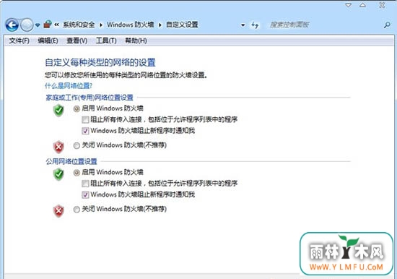Image resolution: width=397 pixels, height=279 pixels.
Task: Click the 家庭或工作(专用)网络位置设置 heading
Action: point(90,98)
